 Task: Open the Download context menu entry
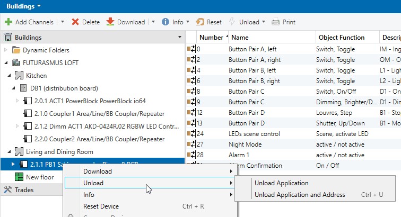tap(98, 171)
